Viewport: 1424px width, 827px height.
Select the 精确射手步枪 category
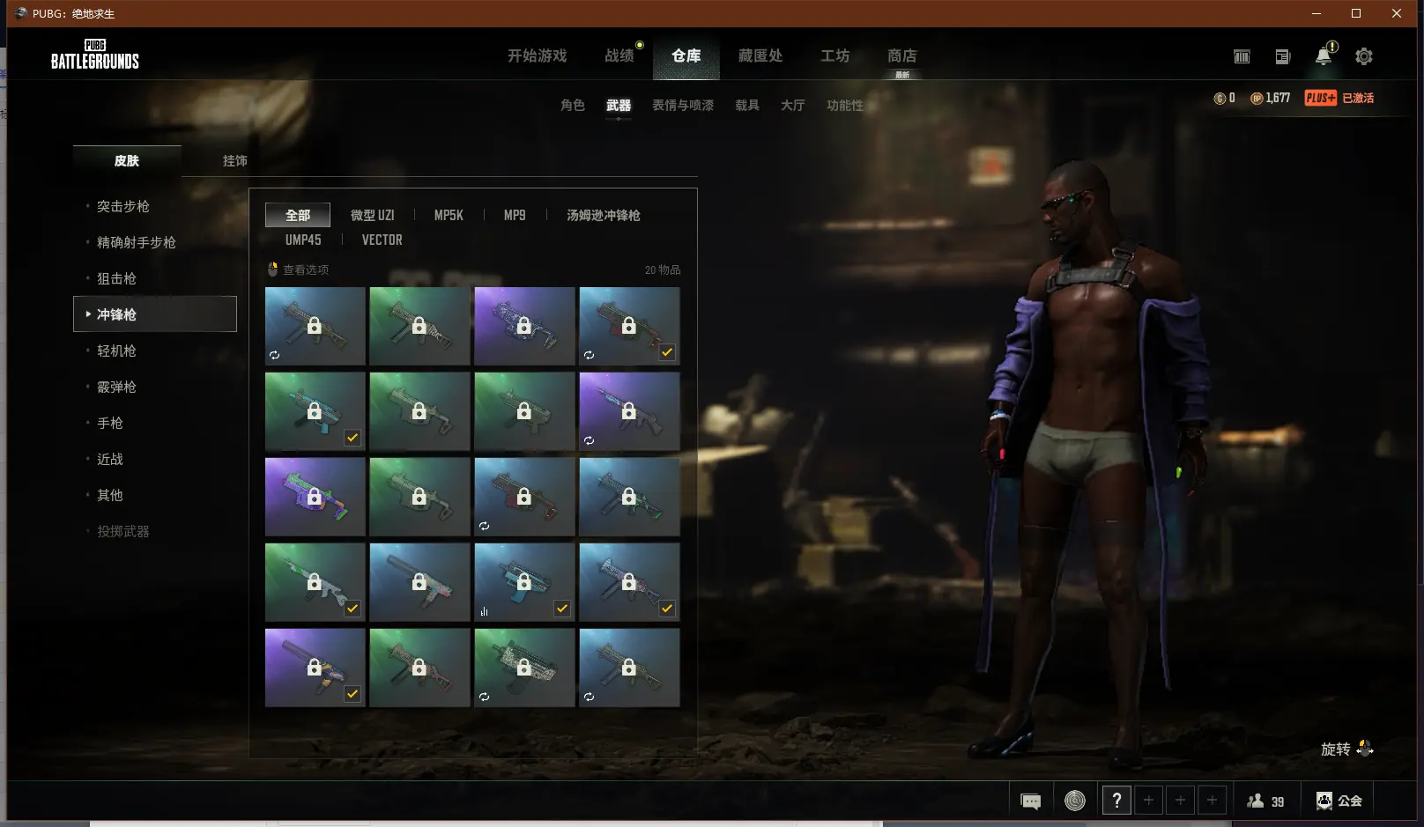(137, 242)
